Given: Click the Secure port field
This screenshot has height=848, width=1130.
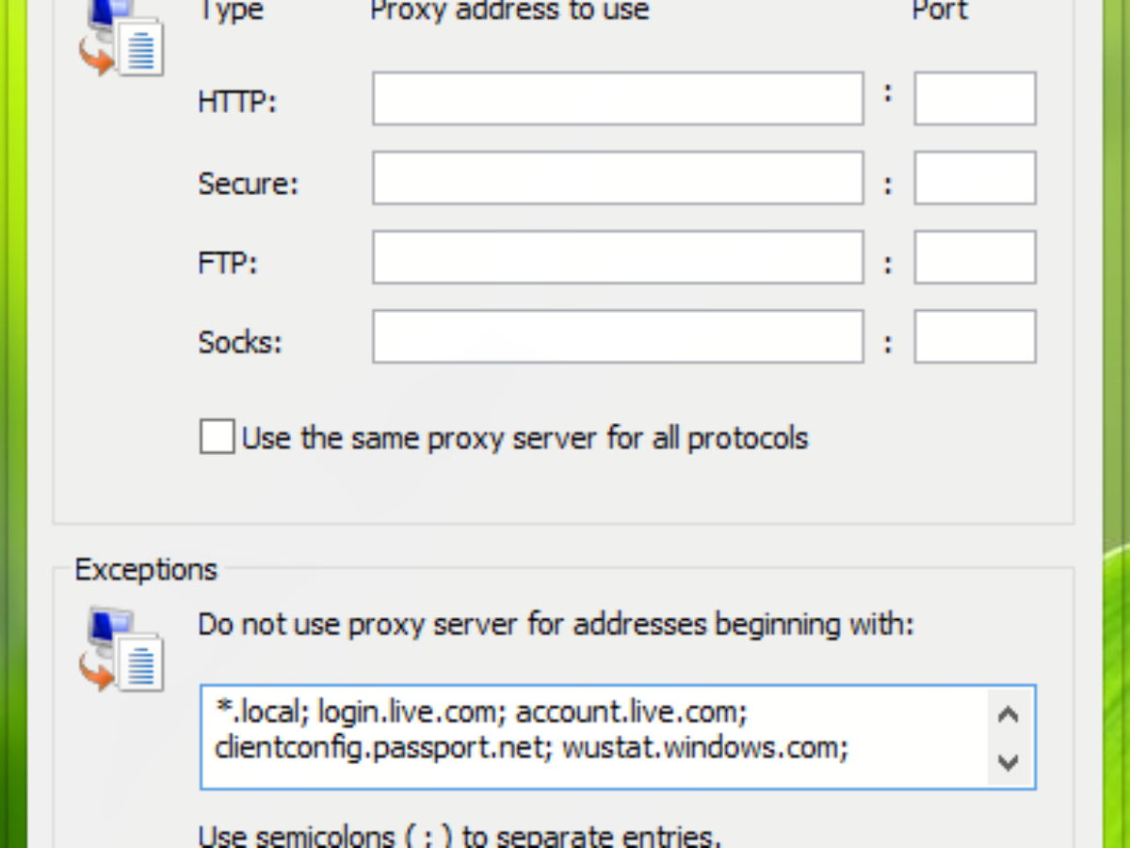Looking at the screenshot, I should pos(975,178).
